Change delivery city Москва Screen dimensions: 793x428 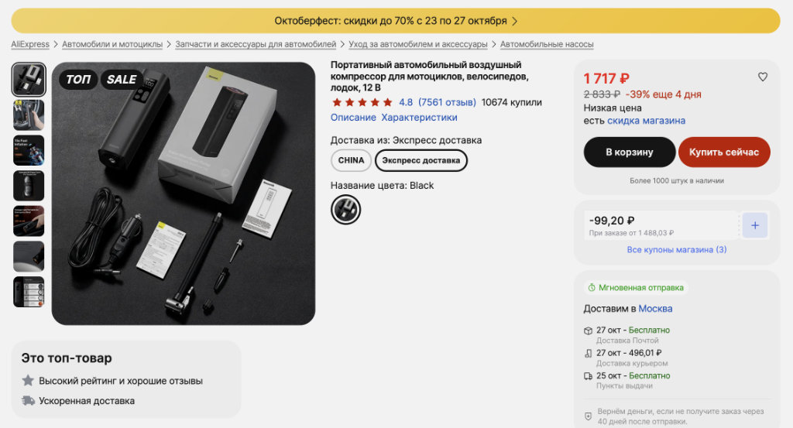click(655, 309)
